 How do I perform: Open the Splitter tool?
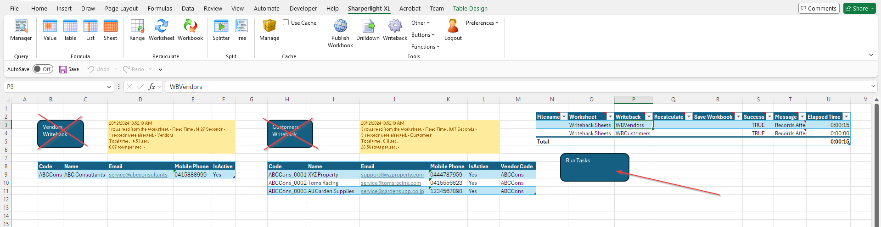click(221, 30)
